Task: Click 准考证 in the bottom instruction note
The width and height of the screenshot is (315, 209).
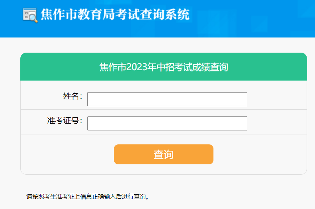Action: [x=65, y=196]
